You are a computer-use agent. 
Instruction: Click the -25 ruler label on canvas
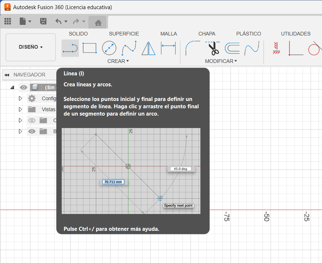click(307, 216)
